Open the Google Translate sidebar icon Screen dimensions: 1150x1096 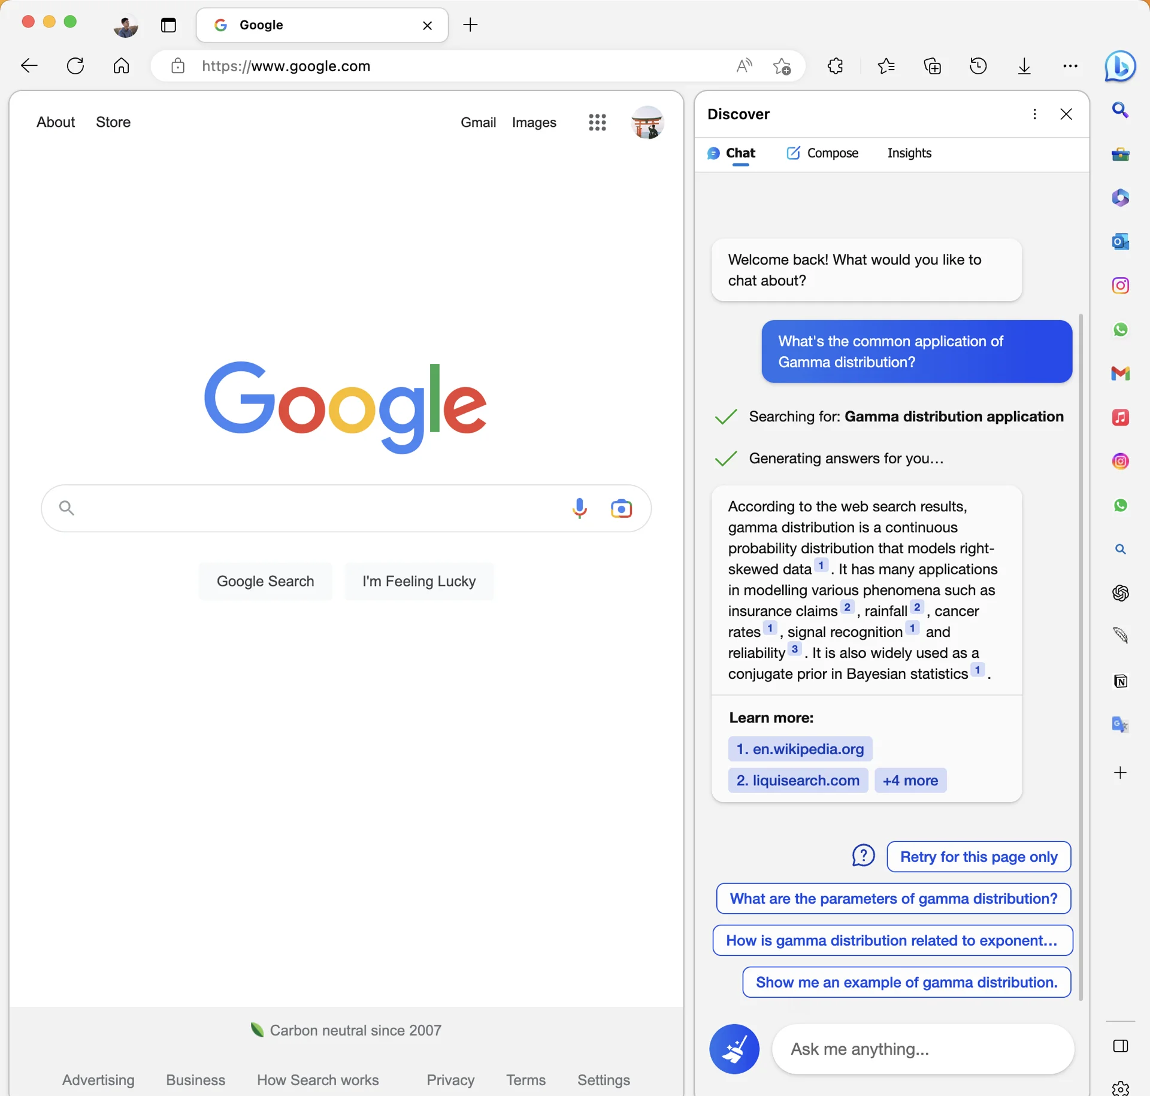click(1120, 725)
